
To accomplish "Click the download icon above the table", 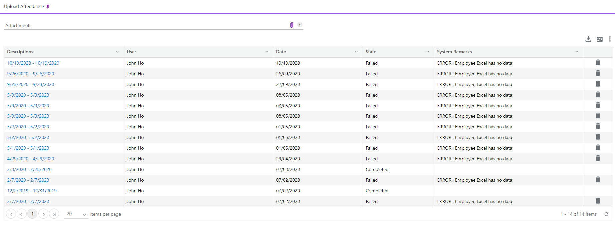I will [588, 39].
